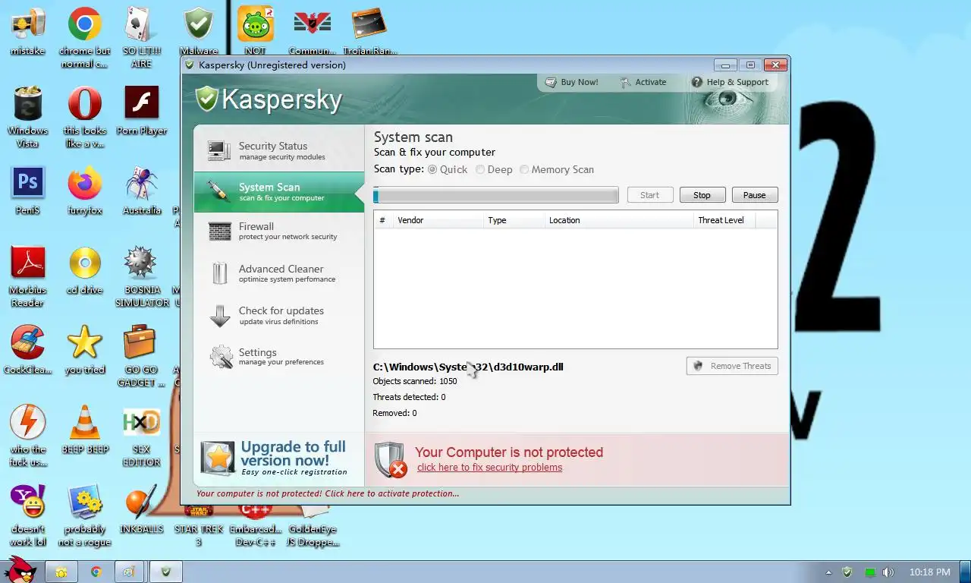Click the 'Removed: 0' text

[x=394, y=413]
